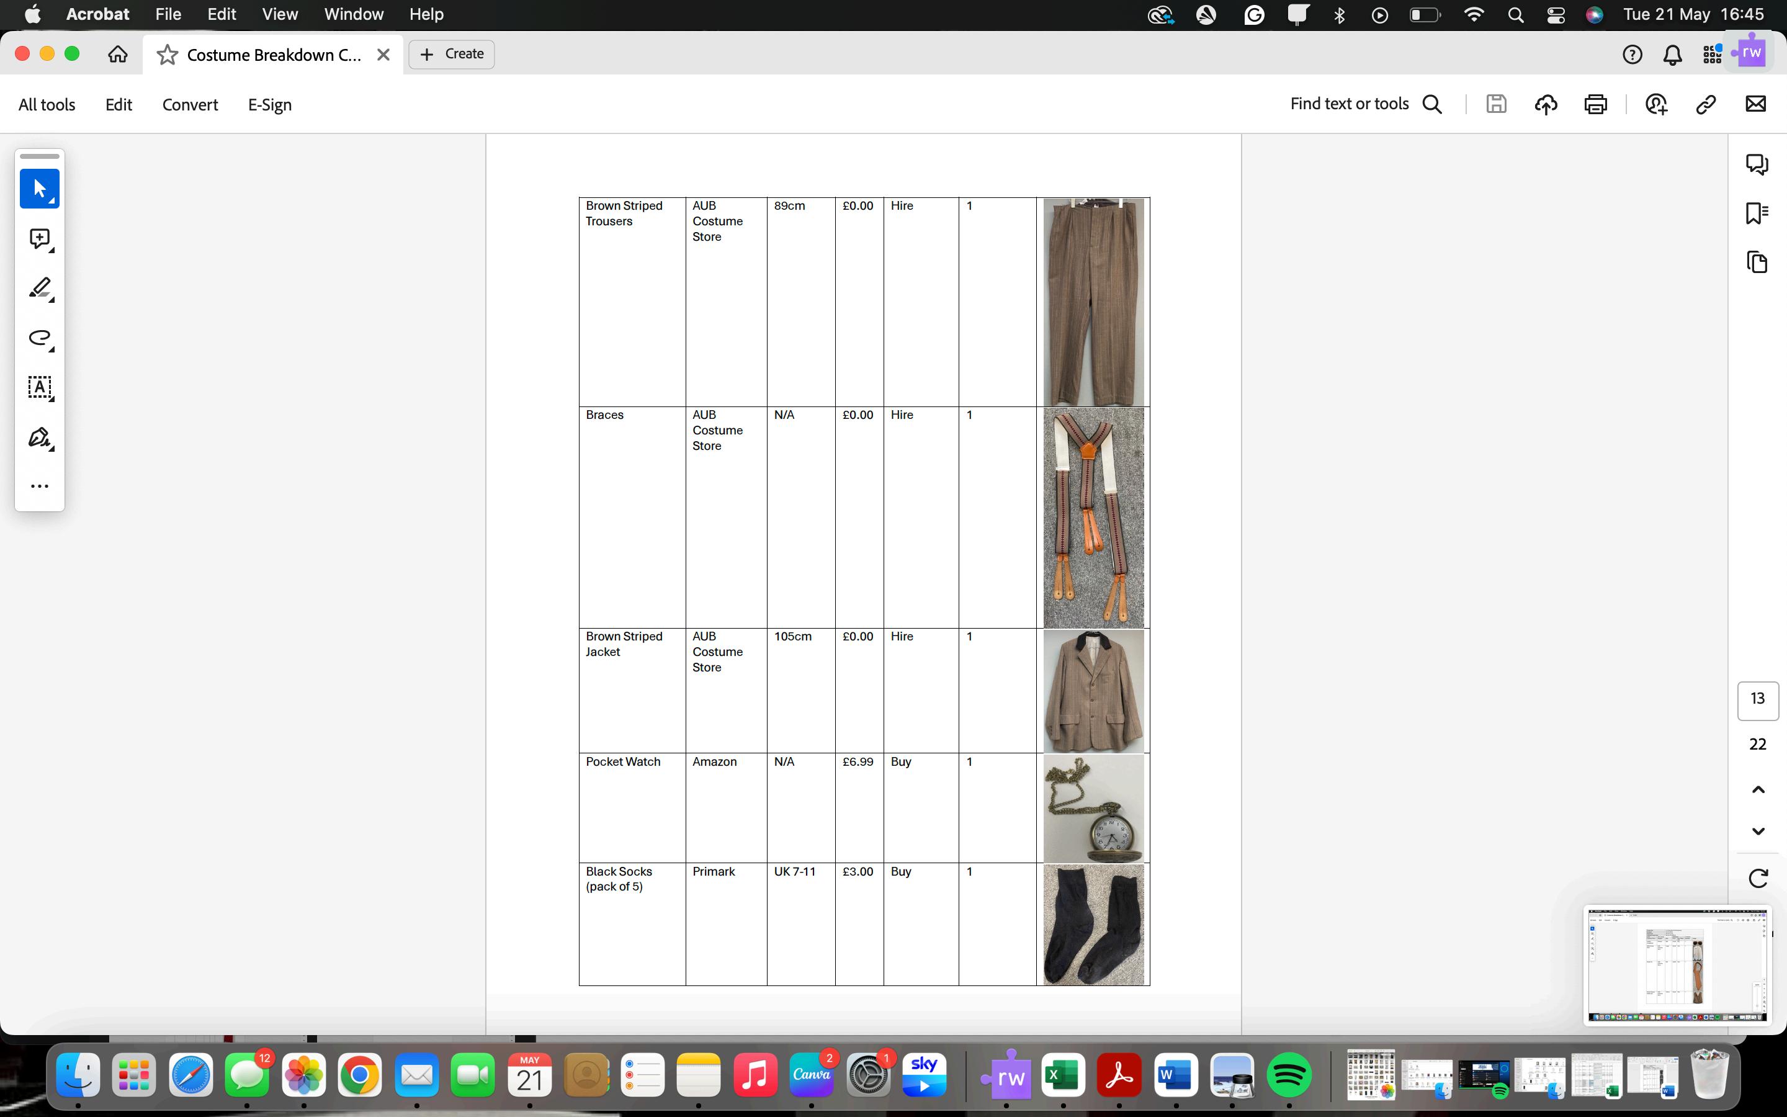Open the Convert tab
The width and height of the screenshot is (1787, 1117).
[x=190, y=105]
